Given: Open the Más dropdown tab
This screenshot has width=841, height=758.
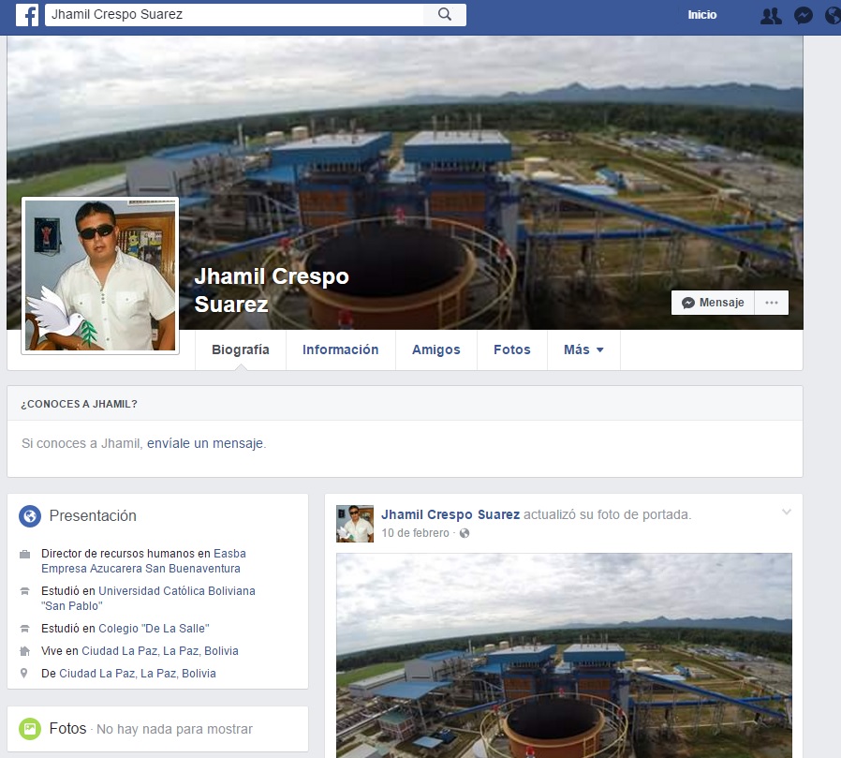Looking at the screenshot, I should point(583,349).
